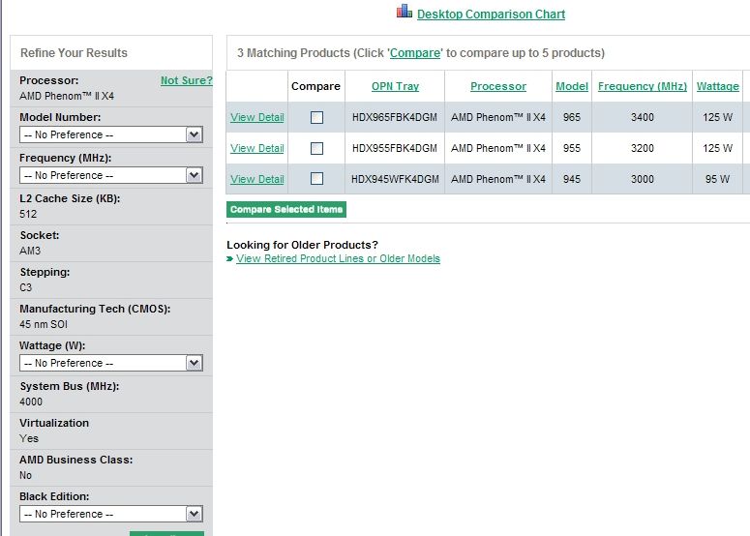The image size is (750, 536).
Task: Open the Frequency (MHz) filter dropdown
Action: coord(111,175)
